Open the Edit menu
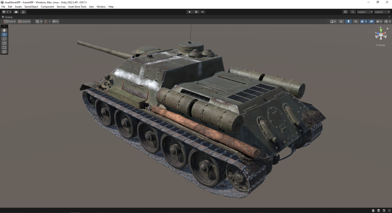This screenshot has width=392, height=213. click(x=10, y=7)
